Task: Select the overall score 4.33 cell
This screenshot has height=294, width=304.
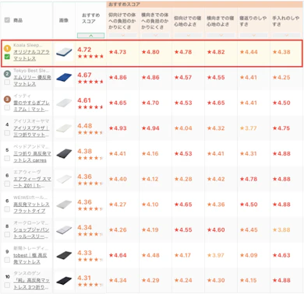Action: pos(90,256)
